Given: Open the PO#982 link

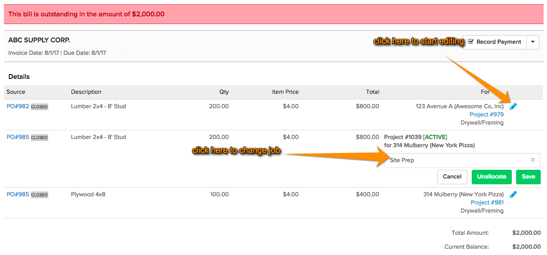Looking at the screenshot, I should (x=18, y=106).
